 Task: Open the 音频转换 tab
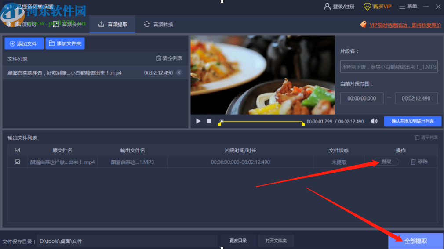click(158, 24)
